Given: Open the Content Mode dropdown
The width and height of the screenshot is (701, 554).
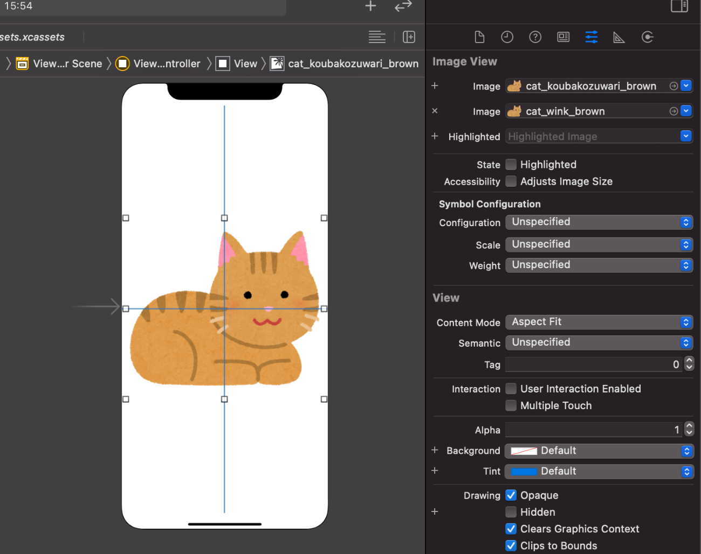Looking at the screenshot, I should (x=599, y=322).
